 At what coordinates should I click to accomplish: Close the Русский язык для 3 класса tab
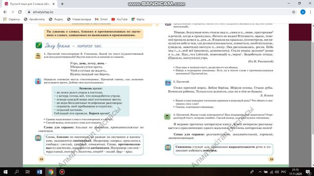pyautogui.click(x=53, y=4)
